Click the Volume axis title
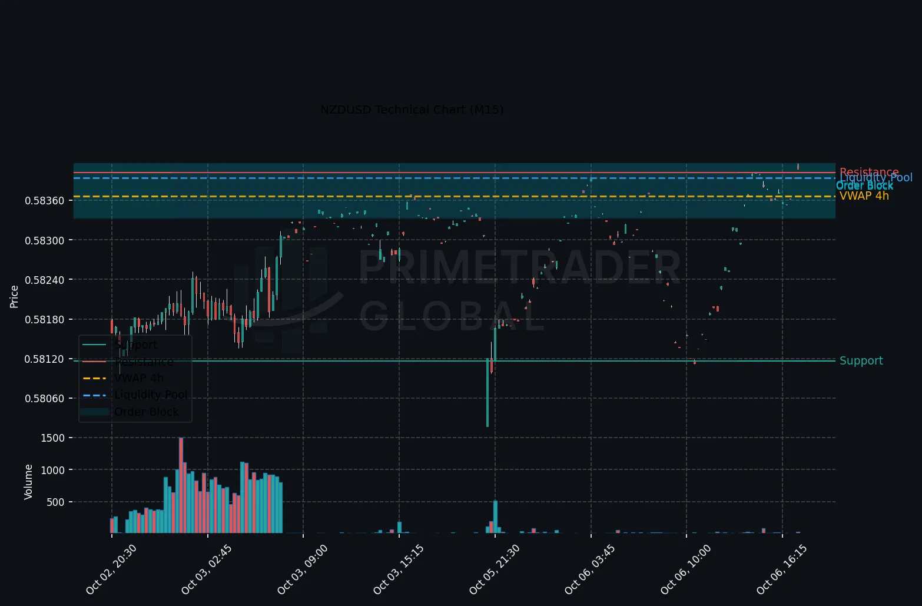This screenshot has width=922, height=606. pos(28,482)
